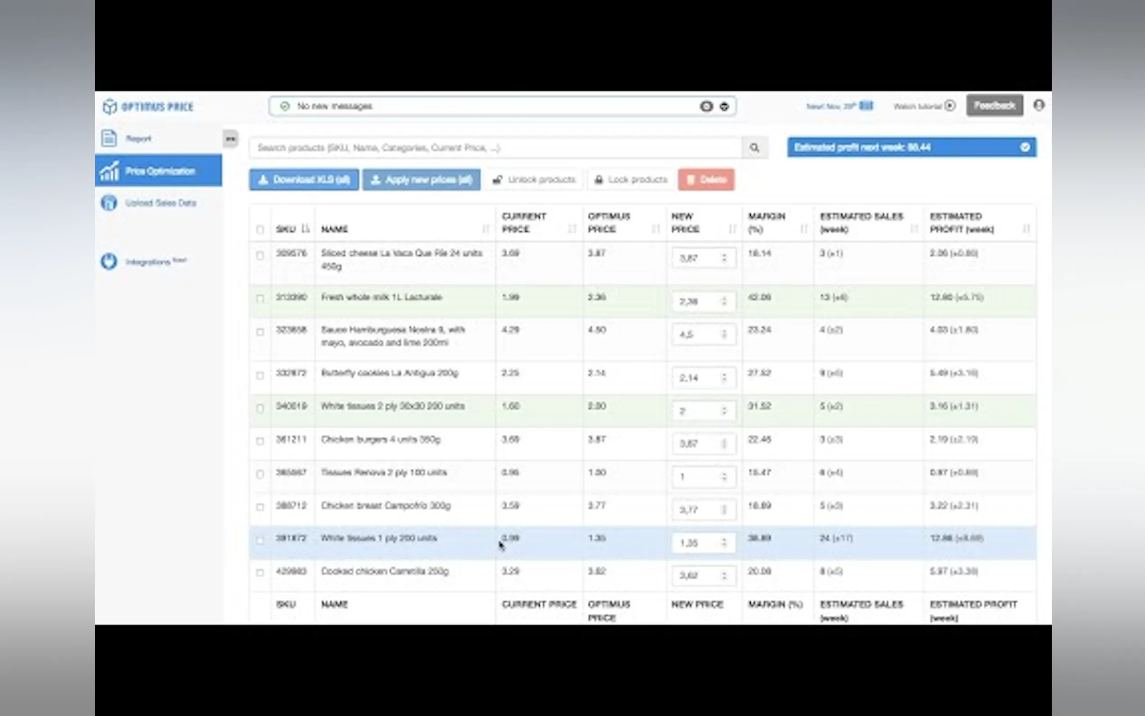The width and height of the screenshot is (1145, 716).
Task: Select the Chicken burgers row checkbox
Action: pos(260,441)
